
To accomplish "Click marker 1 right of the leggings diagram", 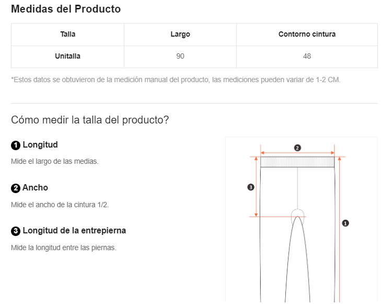I will (x=345, y=223).
